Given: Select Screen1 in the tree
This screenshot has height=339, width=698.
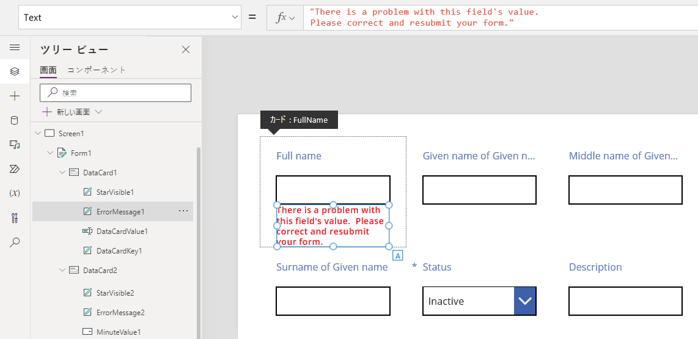Looking at the screenshot, I should (72, 134).
